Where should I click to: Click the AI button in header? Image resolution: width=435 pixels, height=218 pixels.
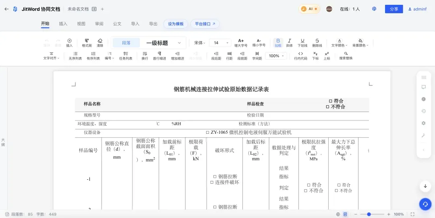tap(309, 9)
